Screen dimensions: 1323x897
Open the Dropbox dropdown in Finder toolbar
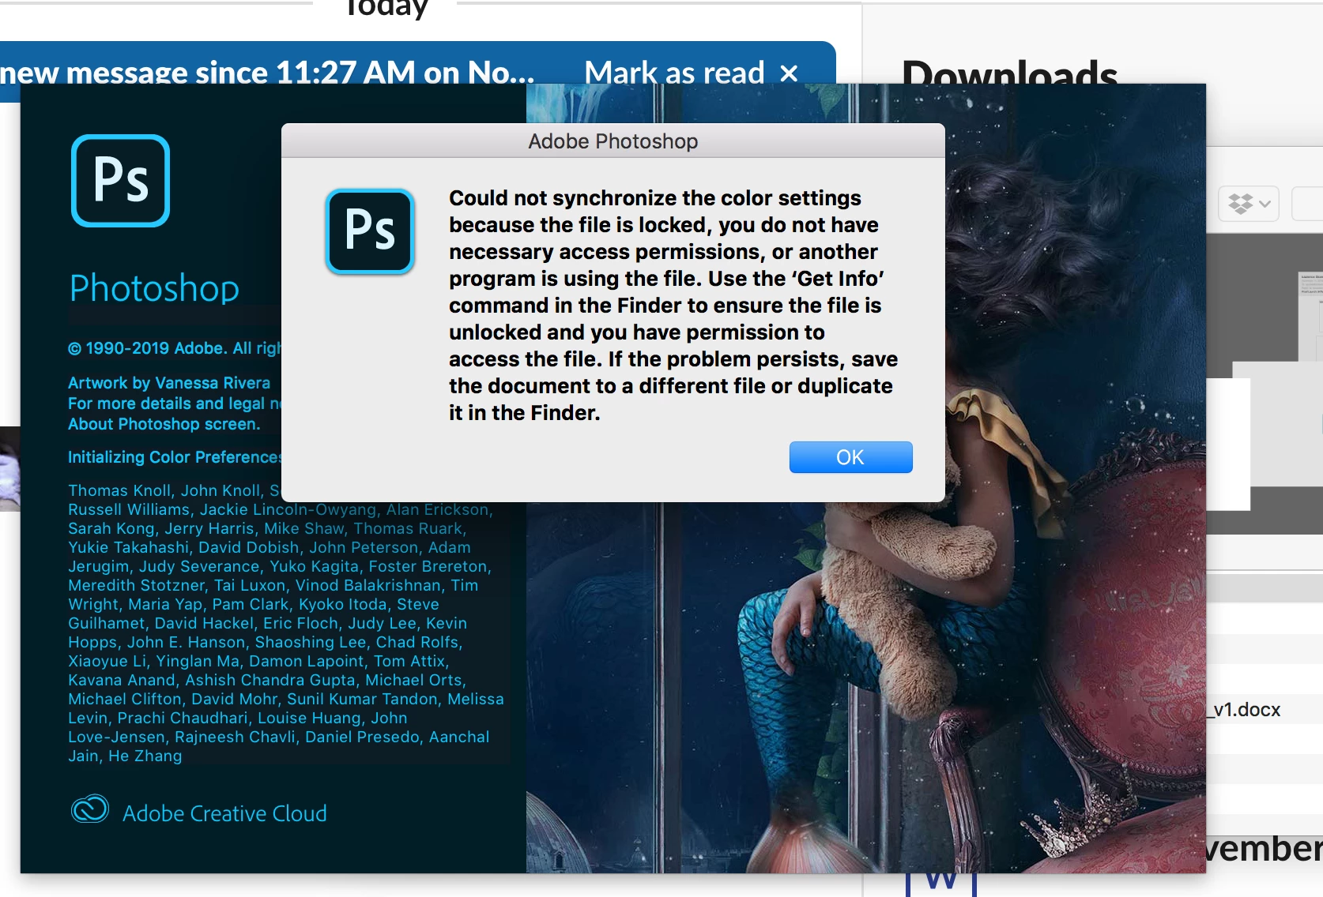pyautogui.click(x=1249, y=204)
